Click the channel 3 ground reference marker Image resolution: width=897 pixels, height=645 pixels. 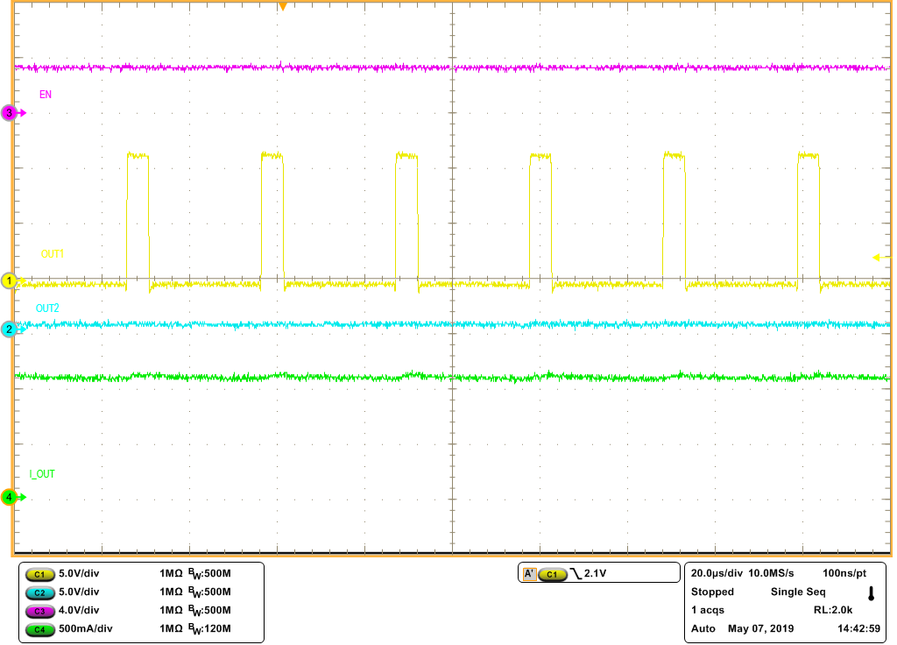[x=8, y=112]
